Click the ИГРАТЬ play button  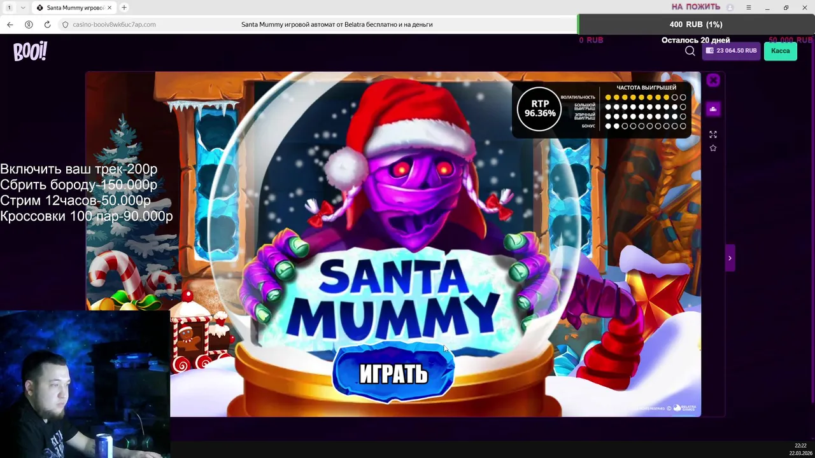click(x=393, y=373)
